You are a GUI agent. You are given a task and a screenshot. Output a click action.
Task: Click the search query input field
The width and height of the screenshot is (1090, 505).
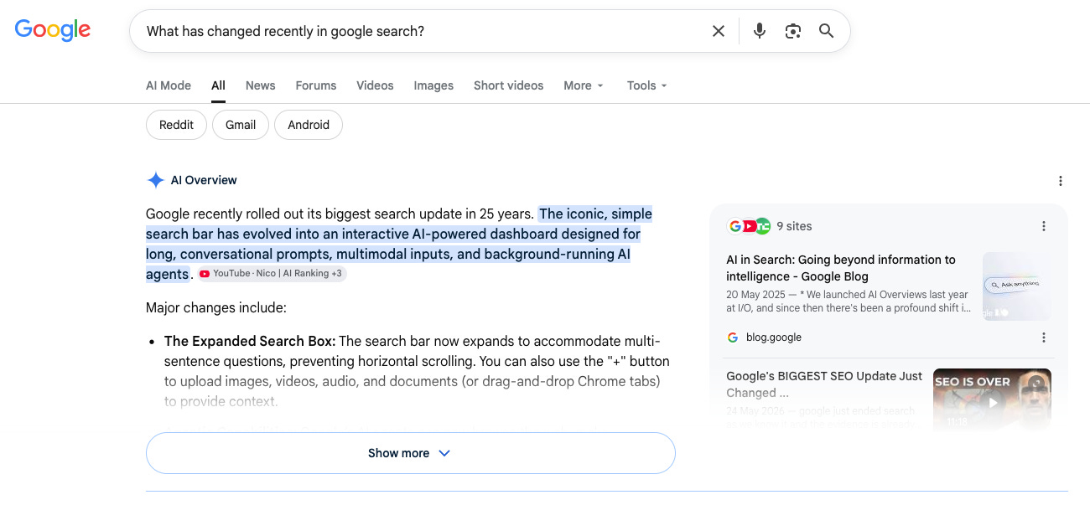pos(423,31)
